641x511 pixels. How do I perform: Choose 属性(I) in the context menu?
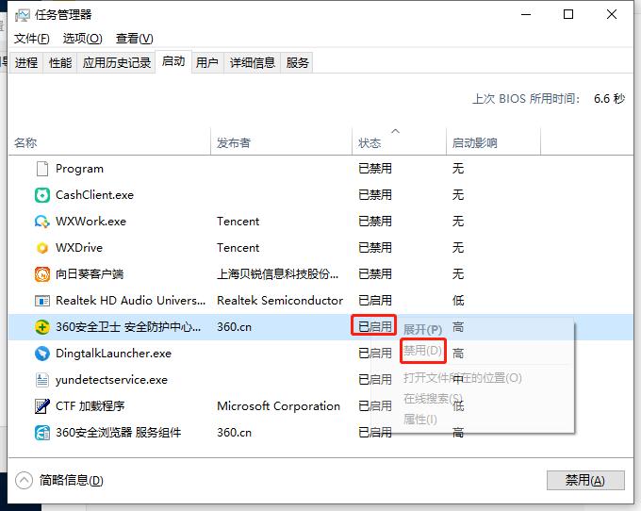420,419
